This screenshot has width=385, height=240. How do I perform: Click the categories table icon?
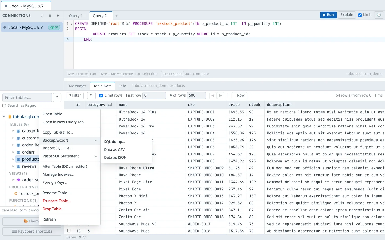pyautogui.click(x=18, y=131)
